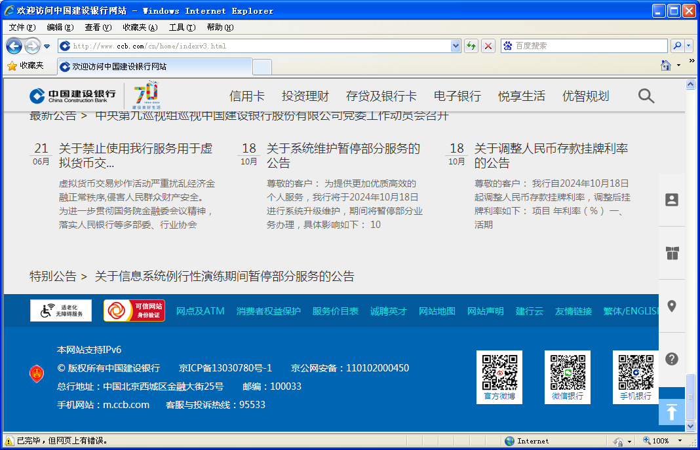
Task: Go to the 投资理财 section
Action: click(305, 96)
